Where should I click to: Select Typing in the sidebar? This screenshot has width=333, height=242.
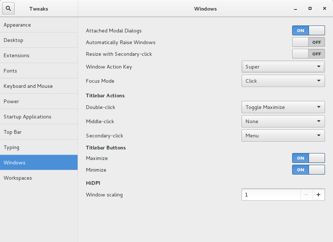39,147
